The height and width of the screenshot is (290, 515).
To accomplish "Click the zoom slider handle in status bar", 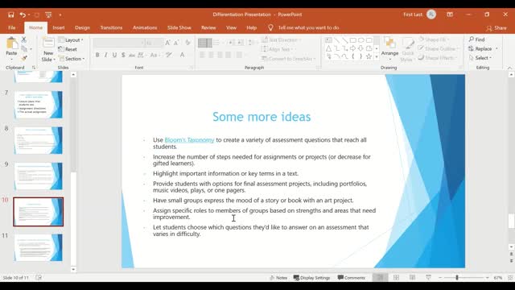I will (457, 277).
